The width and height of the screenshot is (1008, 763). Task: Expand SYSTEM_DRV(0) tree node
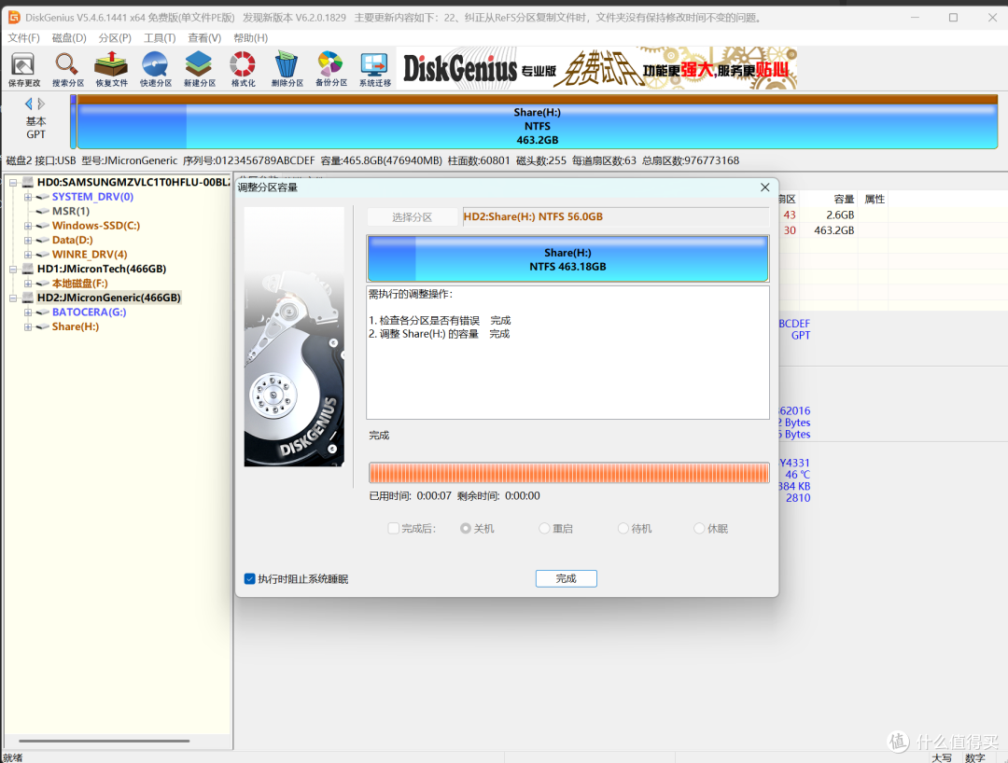pyautogui.click(x=28, y=197)
